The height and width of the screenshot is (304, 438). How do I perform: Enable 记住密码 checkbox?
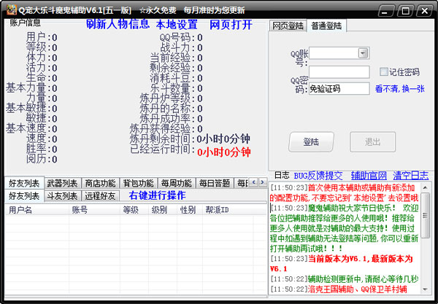coord(383,71)
